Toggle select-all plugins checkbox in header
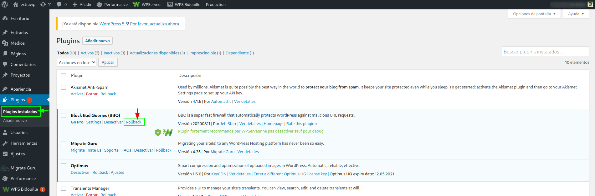 [64, 76]
